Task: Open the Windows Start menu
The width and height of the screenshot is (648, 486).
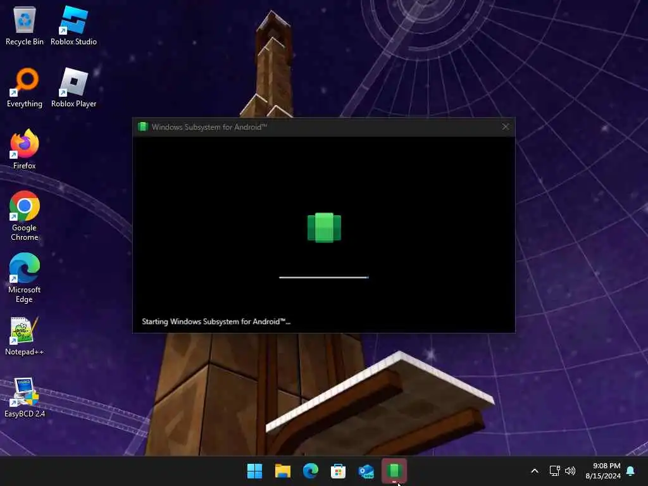Action: pos(254,471)
